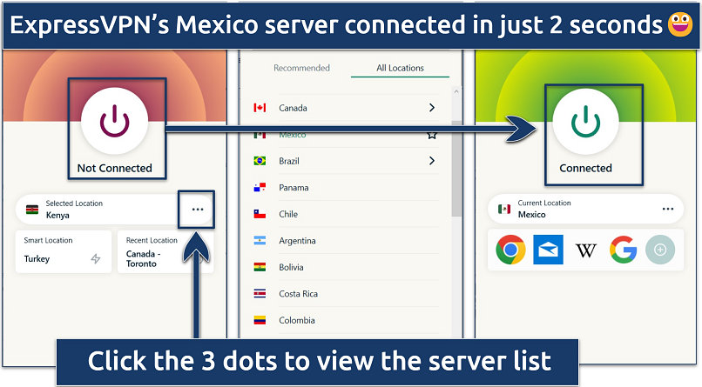The height and width of the screenshot is (387, 702).
Task: Click the scroll up arrow in server list
Action: pos(456,91)
